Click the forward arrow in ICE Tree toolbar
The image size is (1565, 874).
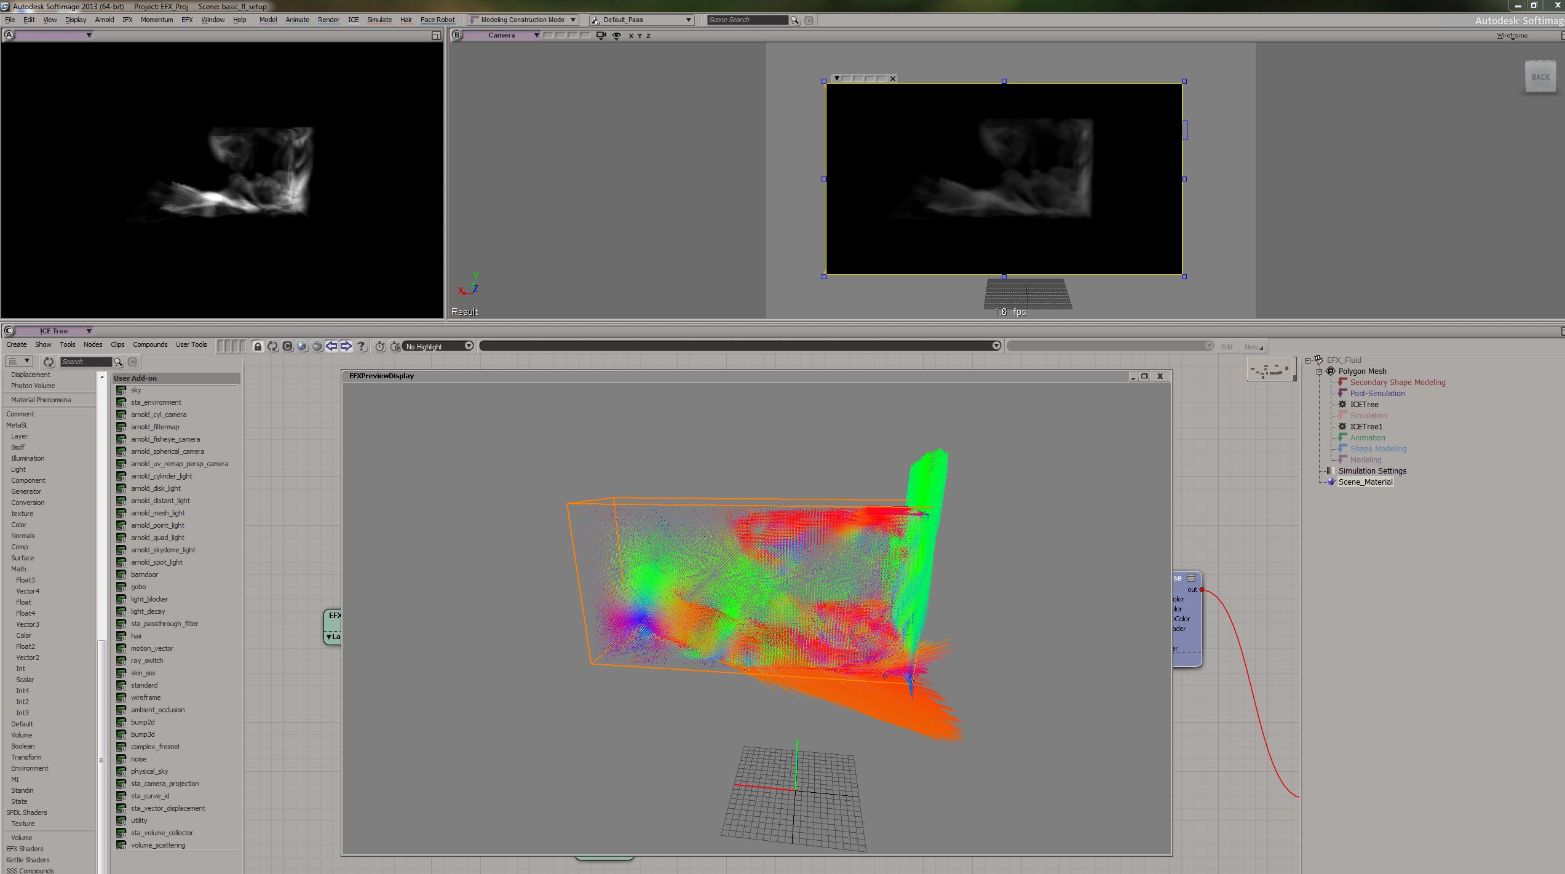346,346
